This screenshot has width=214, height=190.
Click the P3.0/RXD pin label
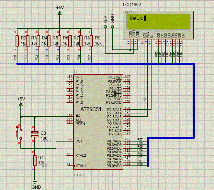point(114,102)
